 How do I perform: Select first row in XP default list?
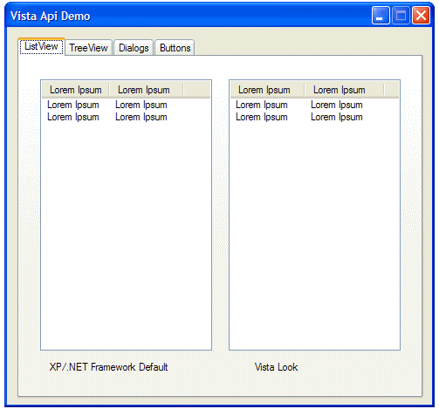tap(73, 105)
